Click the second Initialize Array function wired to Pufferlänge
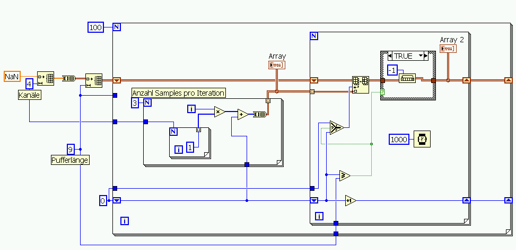Image resolution: width=516 pixels, height=250 pixels. (94, 80)
